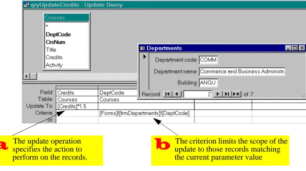This screenshot has height=171, width=306.
Task: Click the Update To cell under DeptCode
Action: (146, 106)
